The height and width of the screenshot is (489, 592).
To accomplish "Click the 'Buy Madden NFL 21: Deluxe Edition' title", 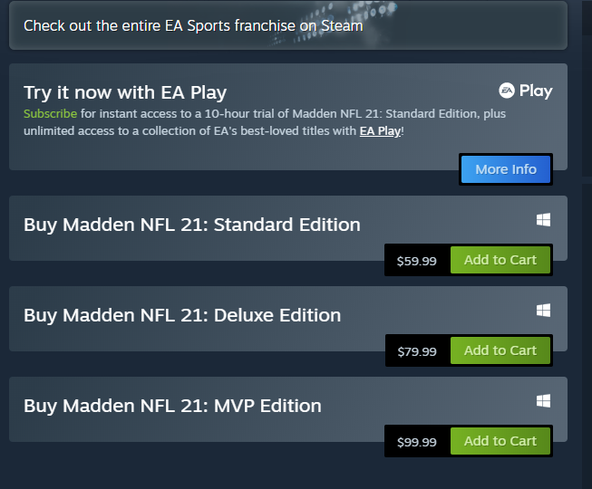I will click(x=182, y=315).
